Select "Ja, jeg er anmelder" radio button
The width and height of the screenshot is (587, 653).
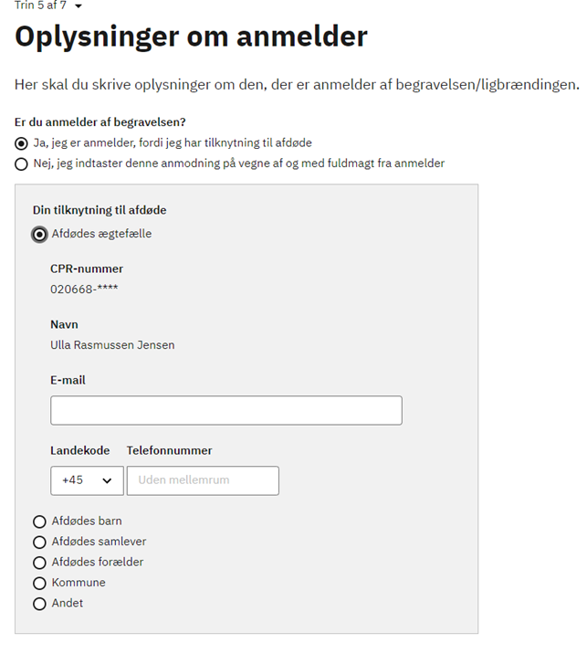click(21, 143)
